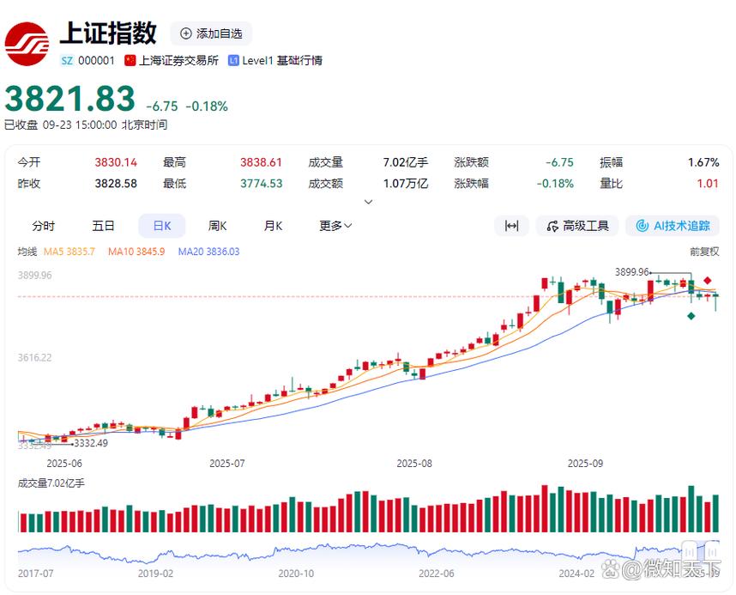Click the 成交额 1.07万亿 value

click(406, 184)
